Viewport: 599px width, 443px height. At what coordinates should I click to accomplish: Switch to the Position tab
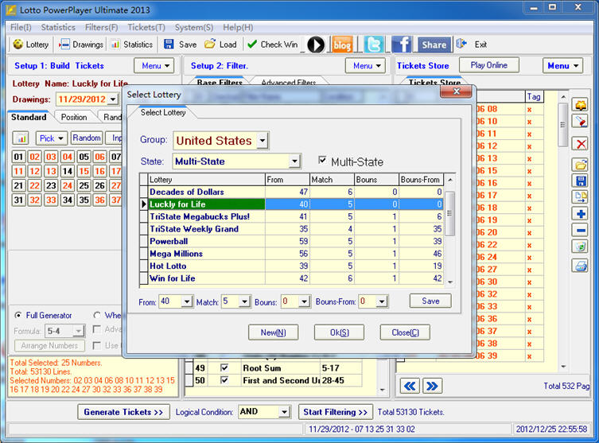74,117
